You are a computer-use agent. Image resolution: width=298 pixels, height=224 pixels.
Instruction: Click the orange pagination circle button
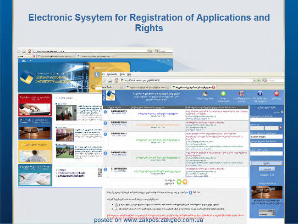click(x=185, y=182)
